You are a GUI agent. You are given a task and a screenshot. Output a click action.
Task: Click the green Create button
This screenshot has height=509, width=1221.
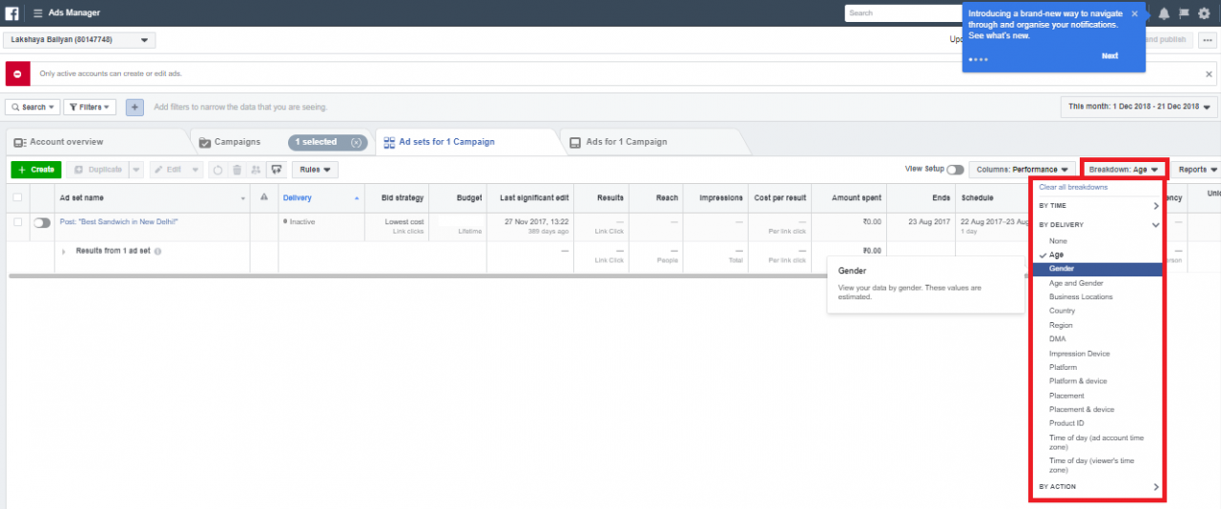pos(36,170)
